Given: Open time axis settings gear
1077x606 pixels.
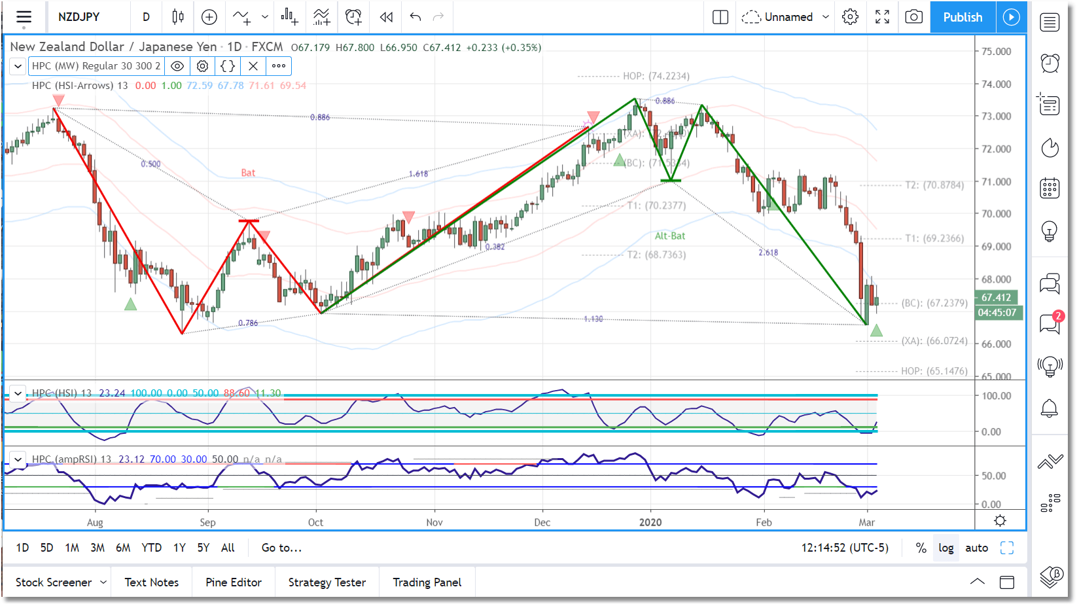Looking at the screenshot, I should (x=1000, y=521).
